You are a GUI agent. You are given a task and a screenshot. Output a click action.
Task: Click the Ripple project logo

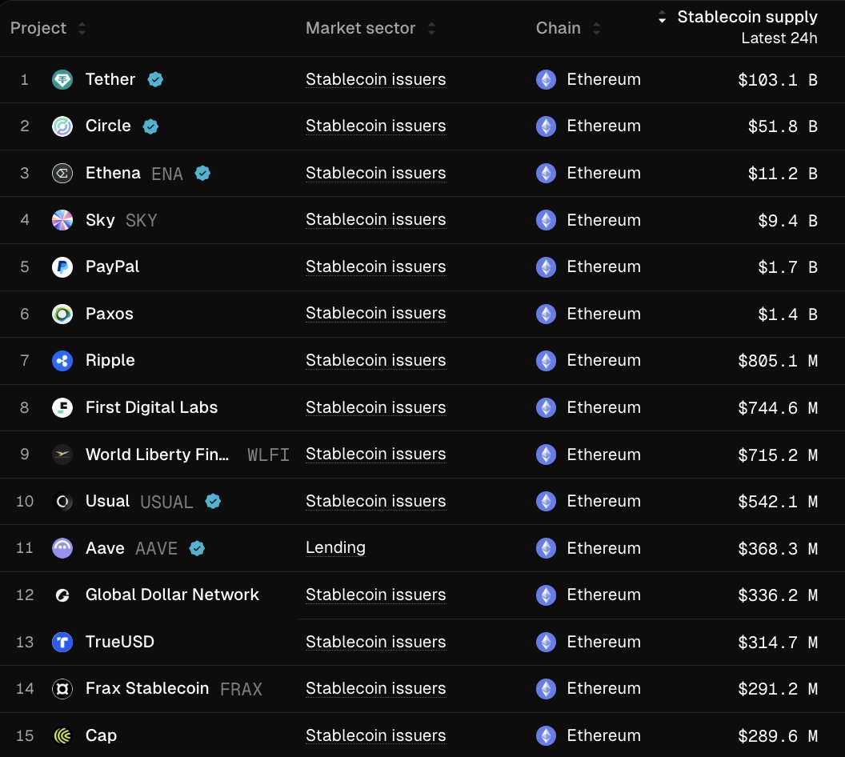click(x=62, y=360)
